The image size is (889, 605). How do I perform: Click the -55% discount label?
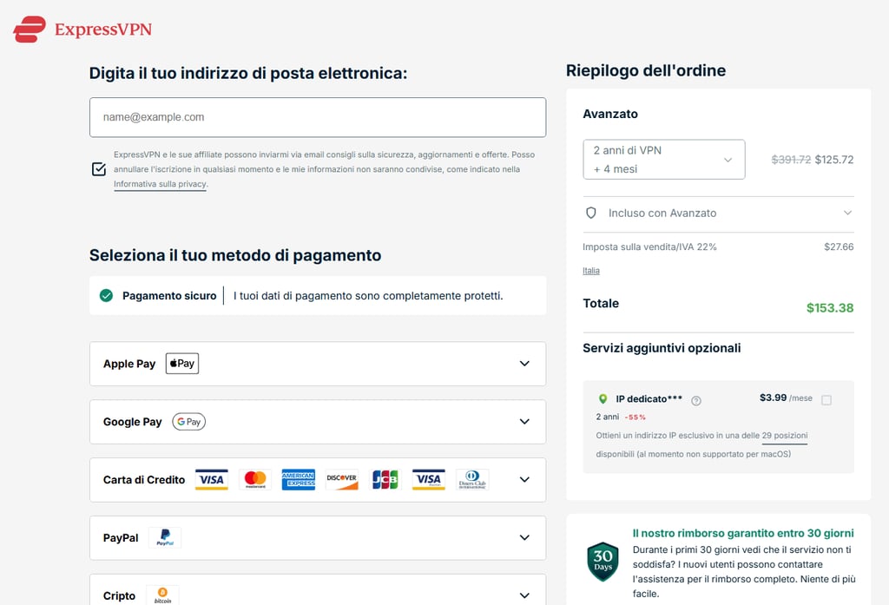click(635, 418)
